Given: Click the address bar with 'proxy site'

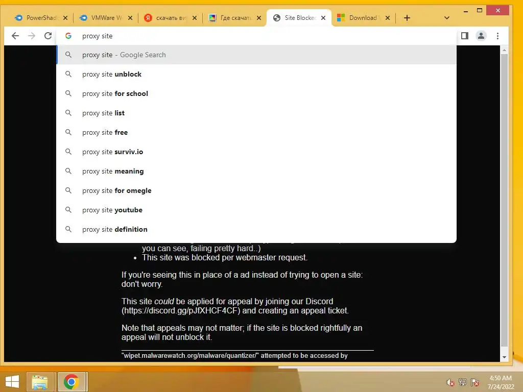Looking at the screenshot, I should click(x=256, y=36).
